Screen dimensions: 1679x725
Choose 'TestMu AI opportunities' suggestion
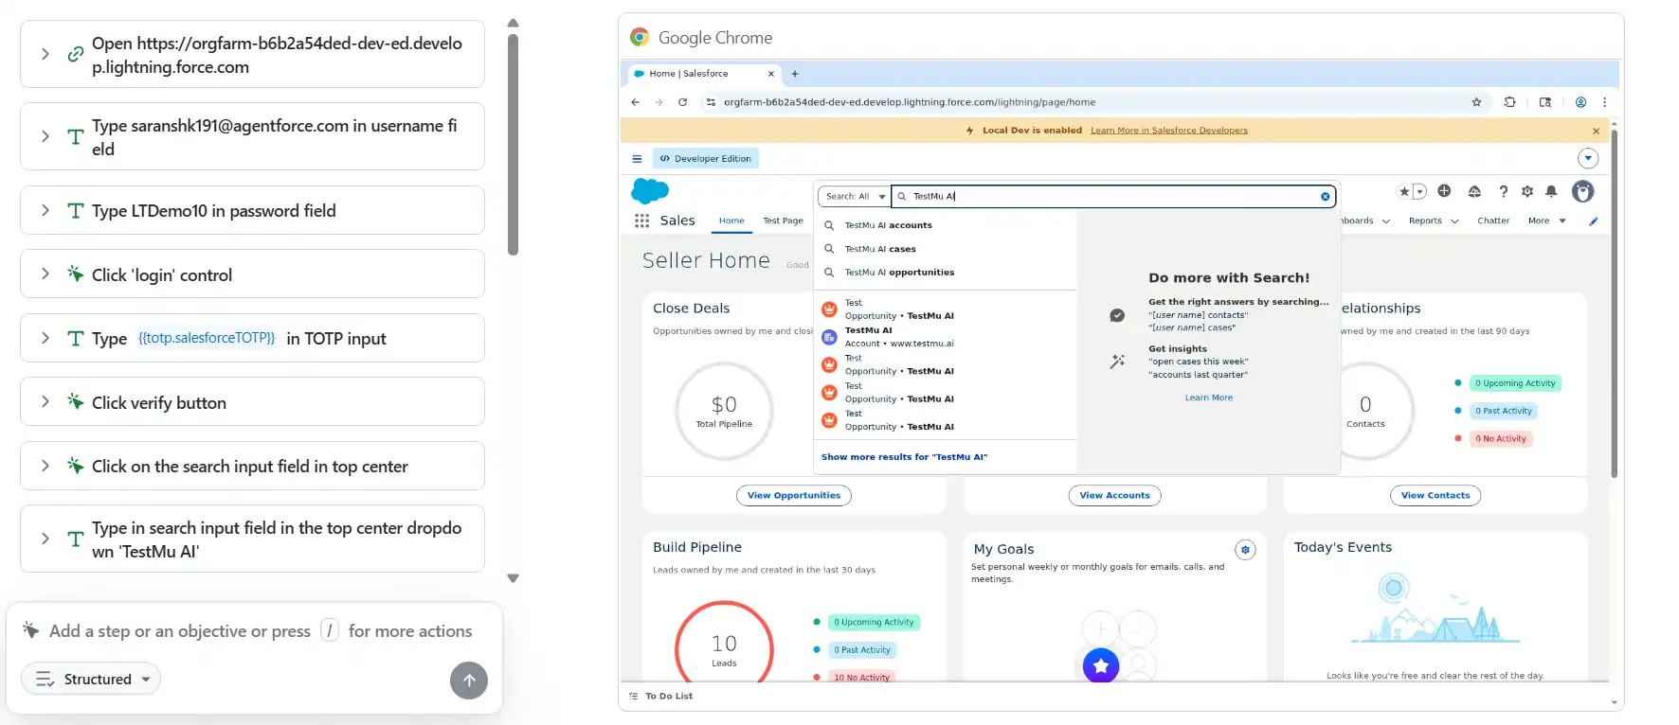point(946,273)
